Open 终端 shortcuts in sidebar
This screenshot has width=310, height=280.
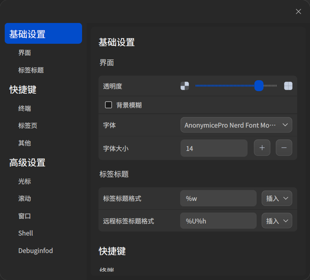click(24, 108)
